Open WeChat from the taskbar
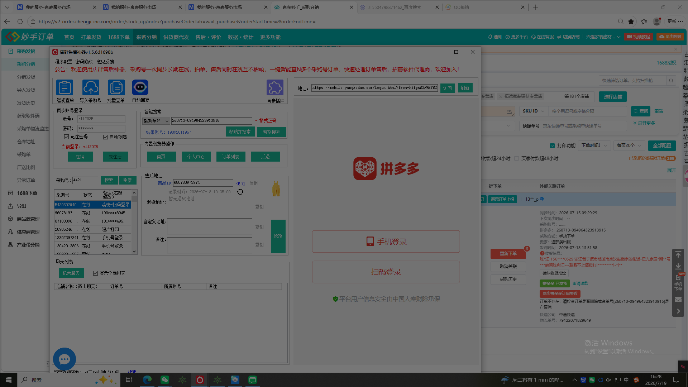The height and width of the screenshot is (387, 688). tap(165, 380)
